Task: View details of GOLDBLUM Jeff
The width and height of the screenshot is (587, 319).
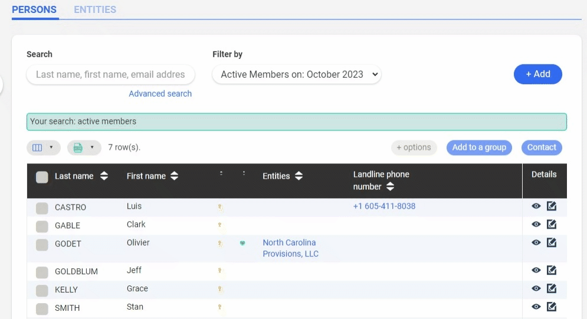Action: tap(536, 270)
